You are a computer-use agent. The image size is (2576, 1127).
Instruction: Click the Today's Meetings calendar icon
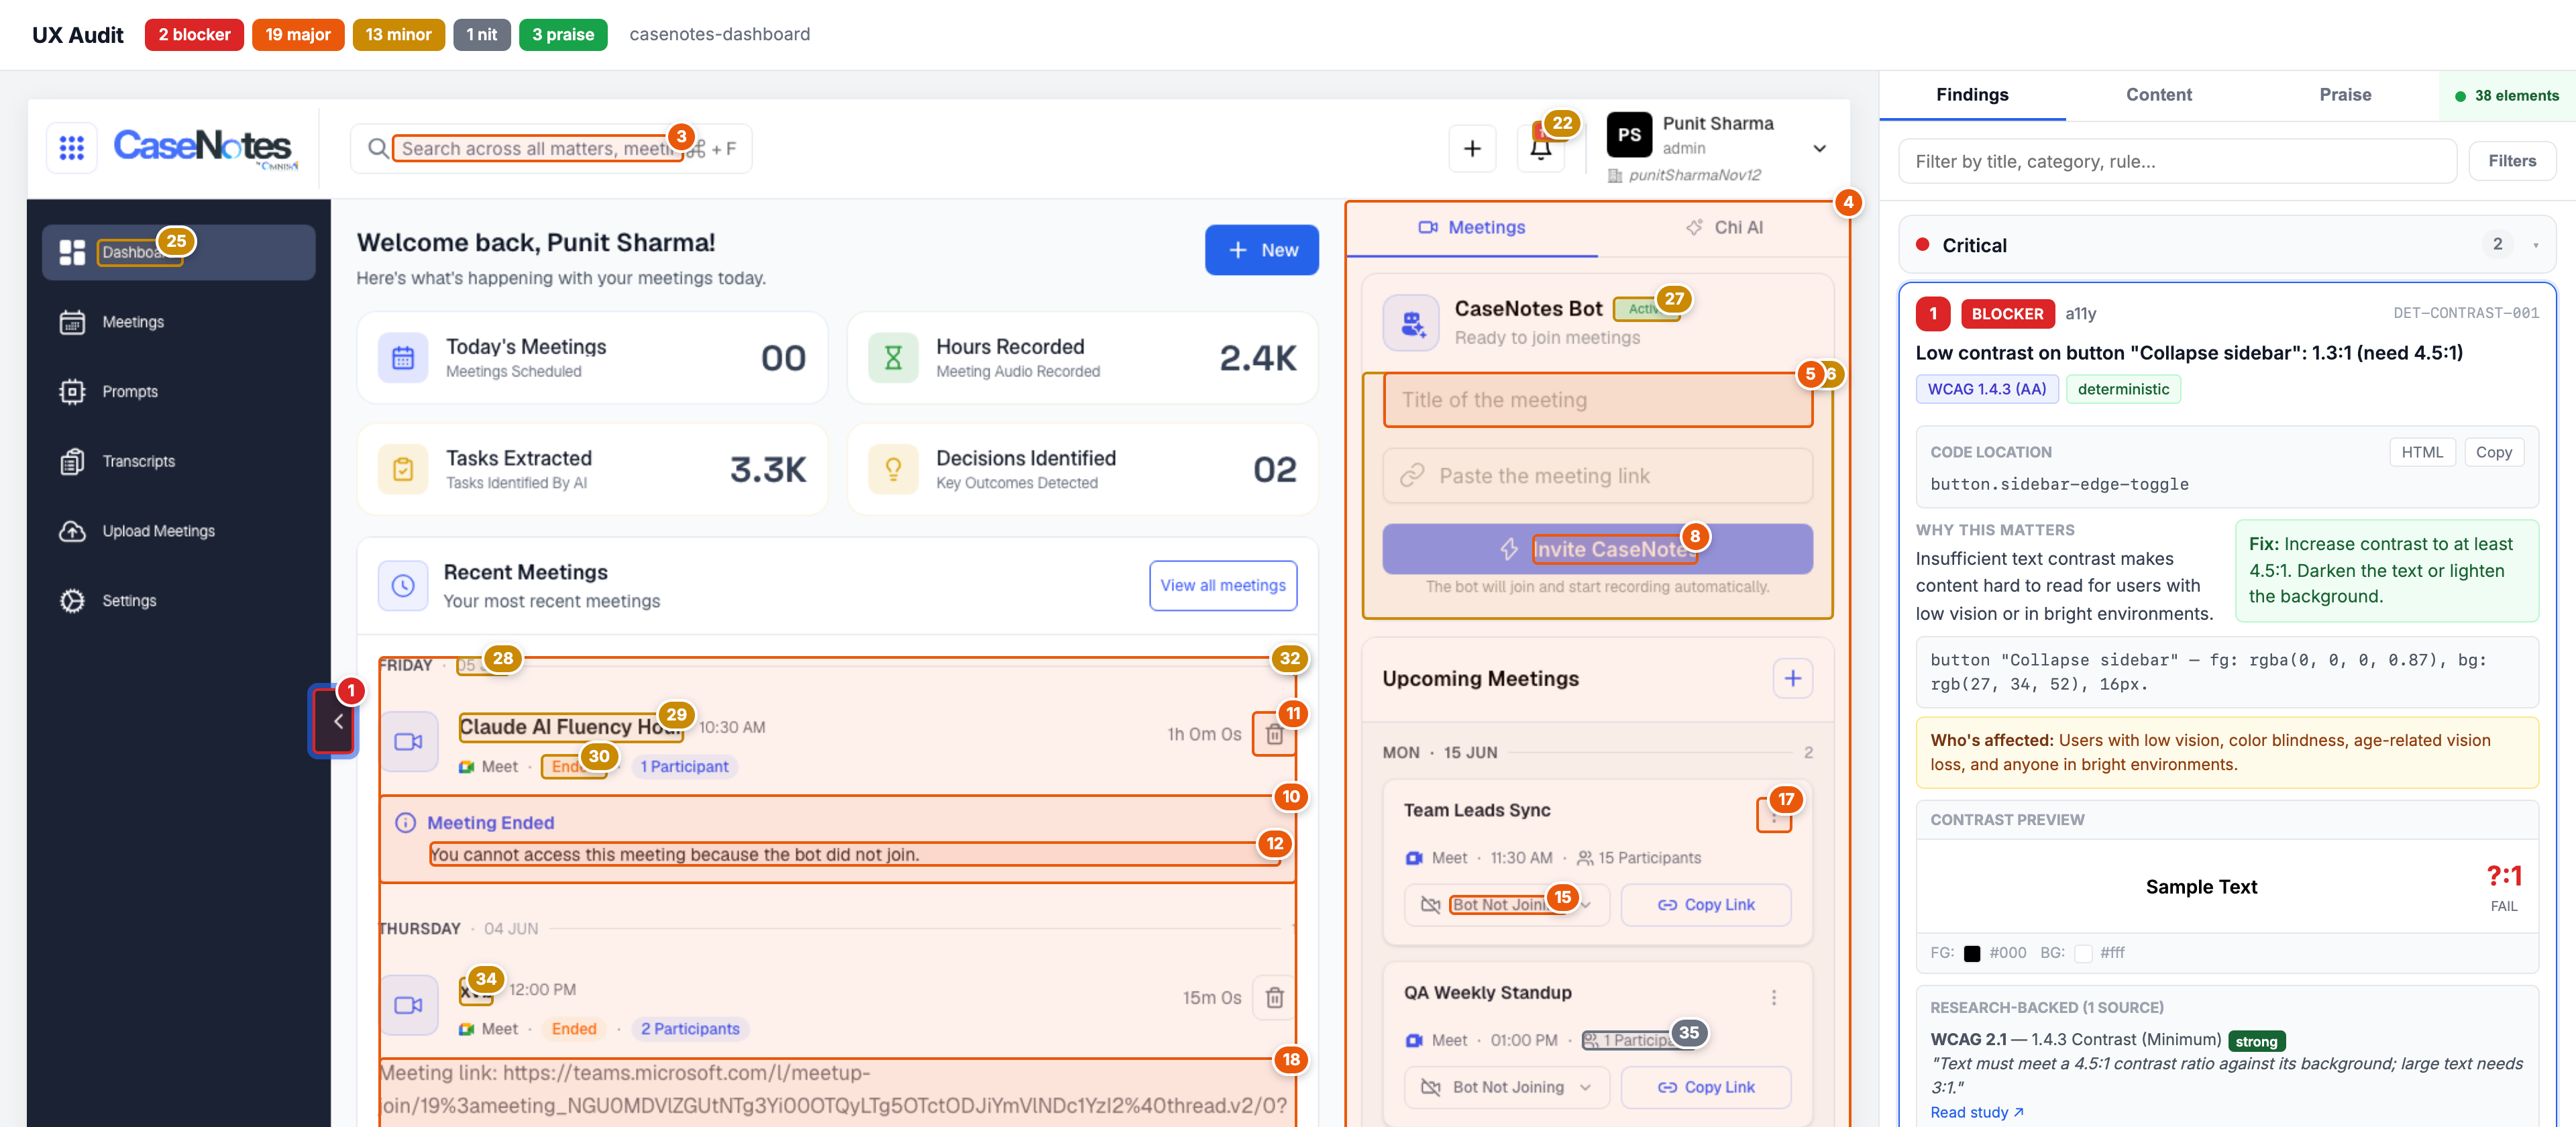pos(403,358)
